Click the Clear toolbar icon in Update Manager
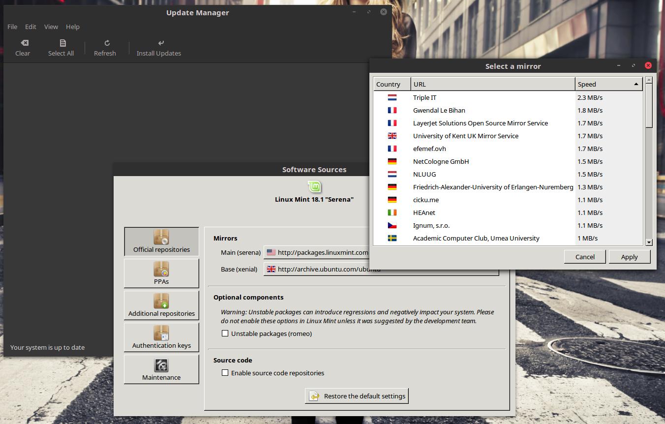 tap(24, 43)
